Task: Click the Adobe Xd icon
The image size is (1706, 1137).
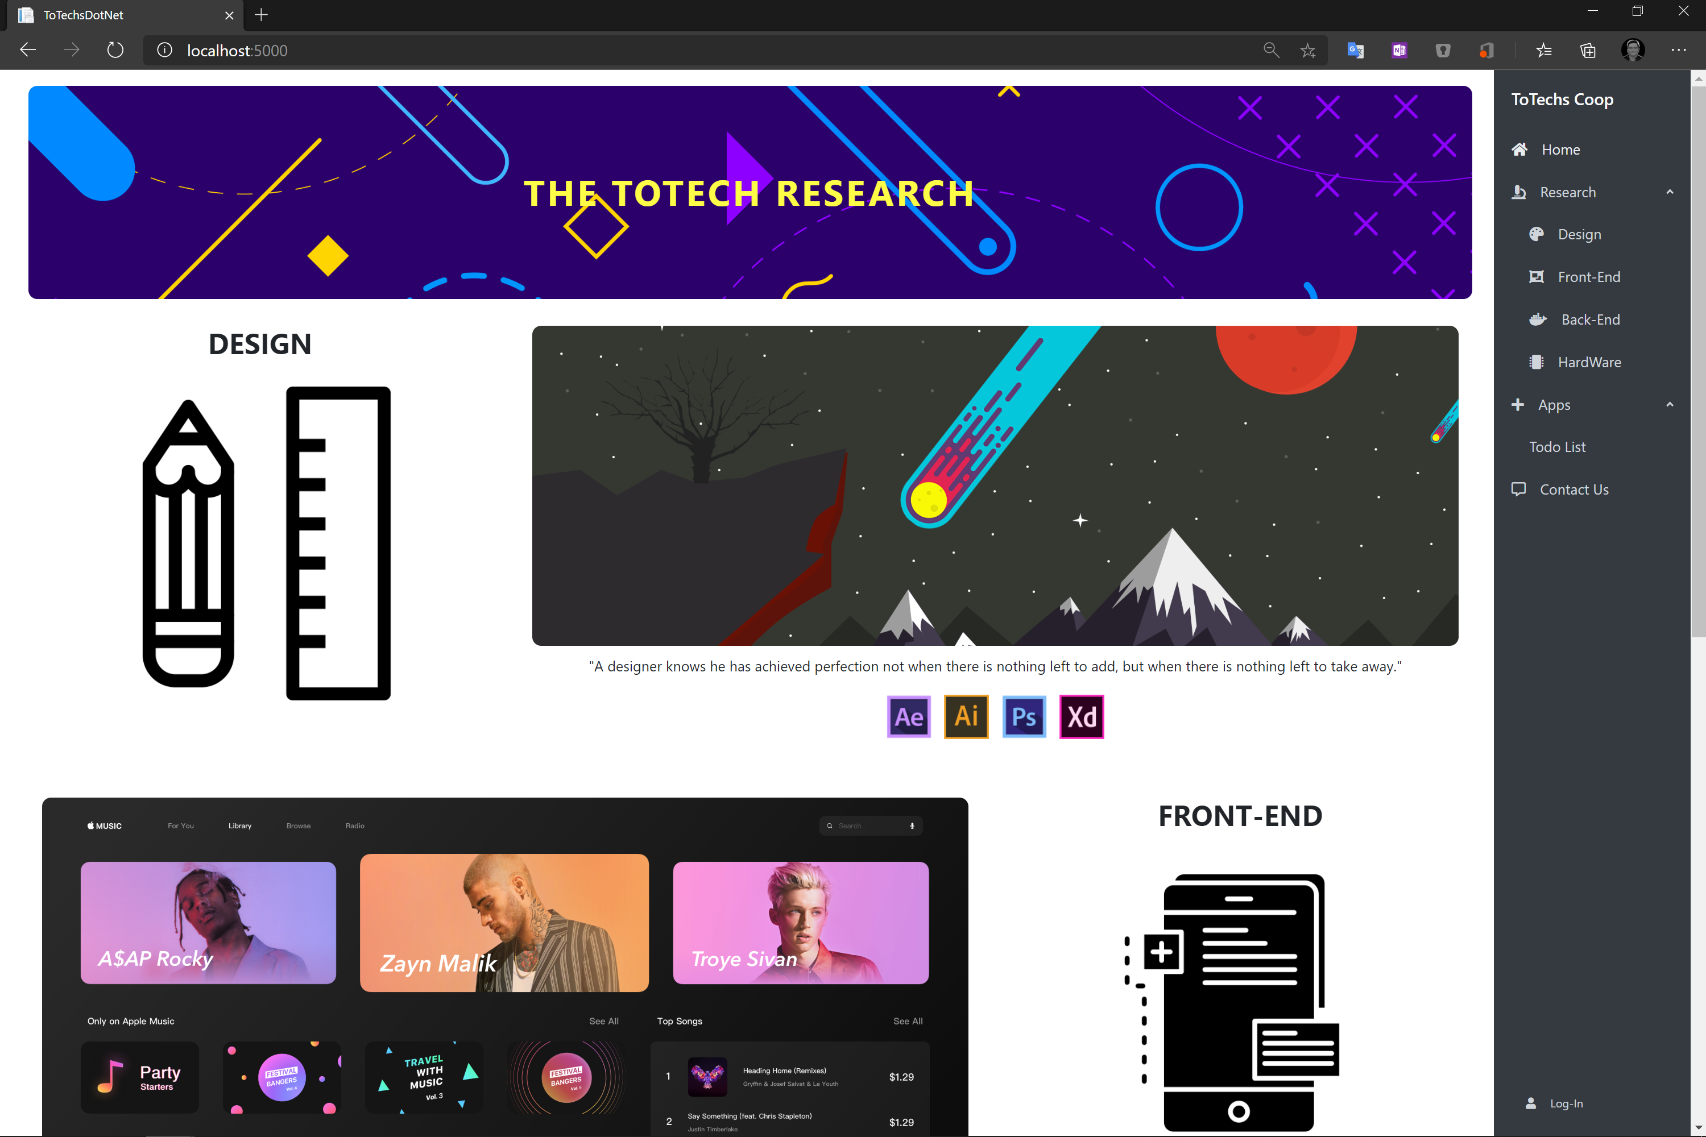Action: (1082, 716)
